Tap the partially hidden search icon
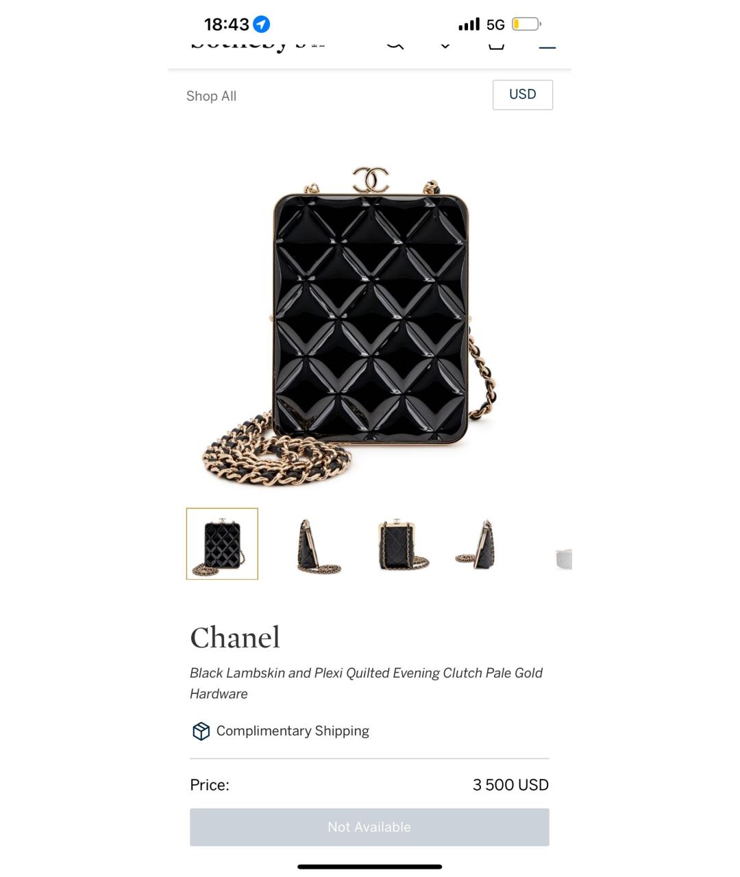 pyautogui.click(x=395, y=45)
